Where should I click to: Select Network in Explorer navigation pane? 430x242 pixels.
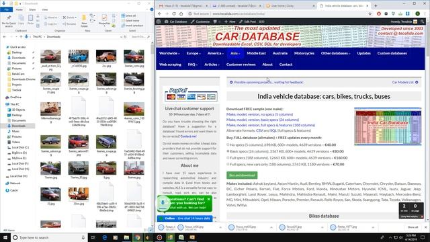pos(15,183)
